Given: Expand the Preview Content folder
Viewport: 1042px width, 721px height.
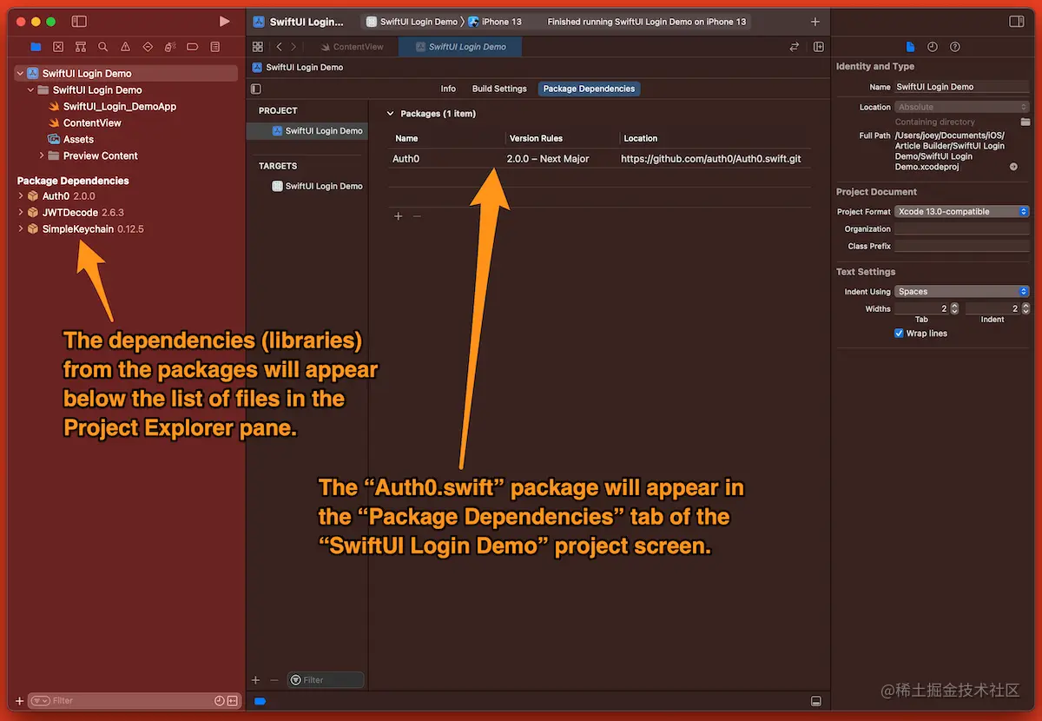Looking at the screenshot, I should click(42, 155).
